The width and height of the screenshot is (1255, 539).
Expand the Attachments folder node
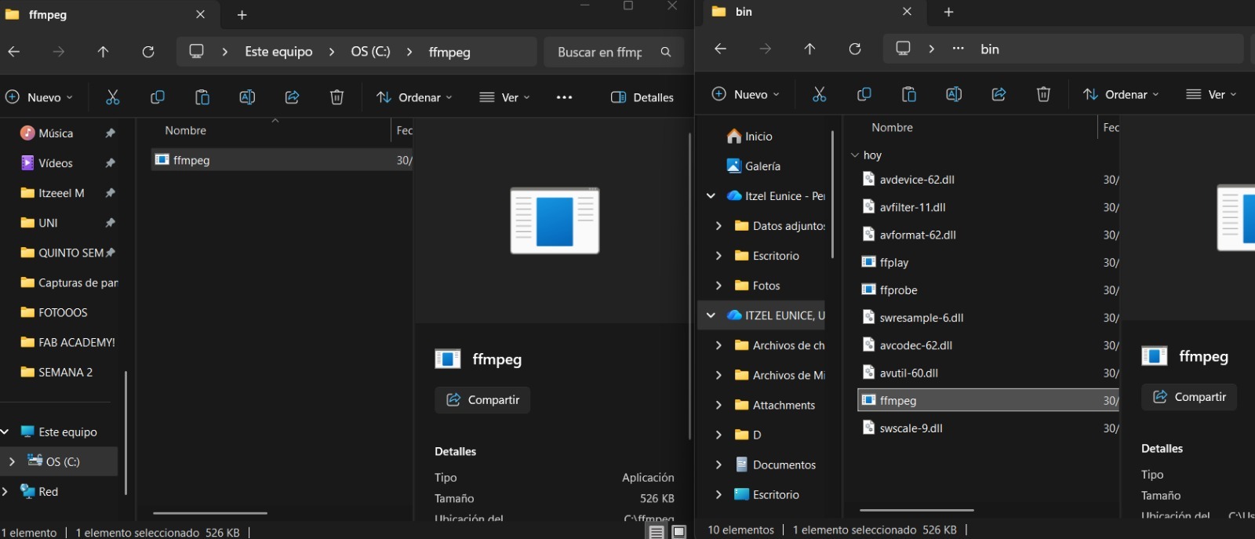(718, 405)
